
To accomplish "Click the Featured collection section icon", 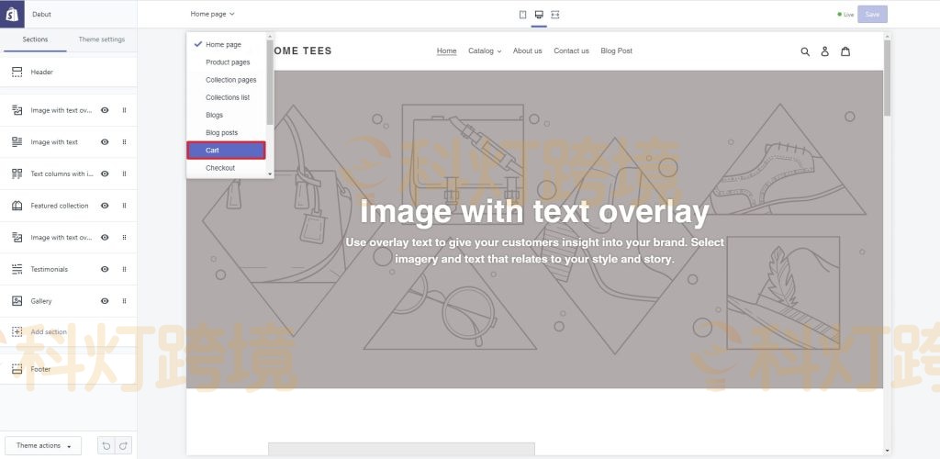I will point(17,206).
